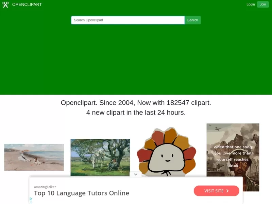
Task: Click the OPENCLIPART header link
Action: click(27, 4)
